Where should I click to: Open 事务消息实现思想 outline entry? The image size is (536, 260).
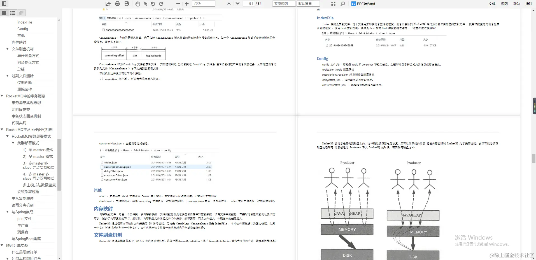pos(26,103)
